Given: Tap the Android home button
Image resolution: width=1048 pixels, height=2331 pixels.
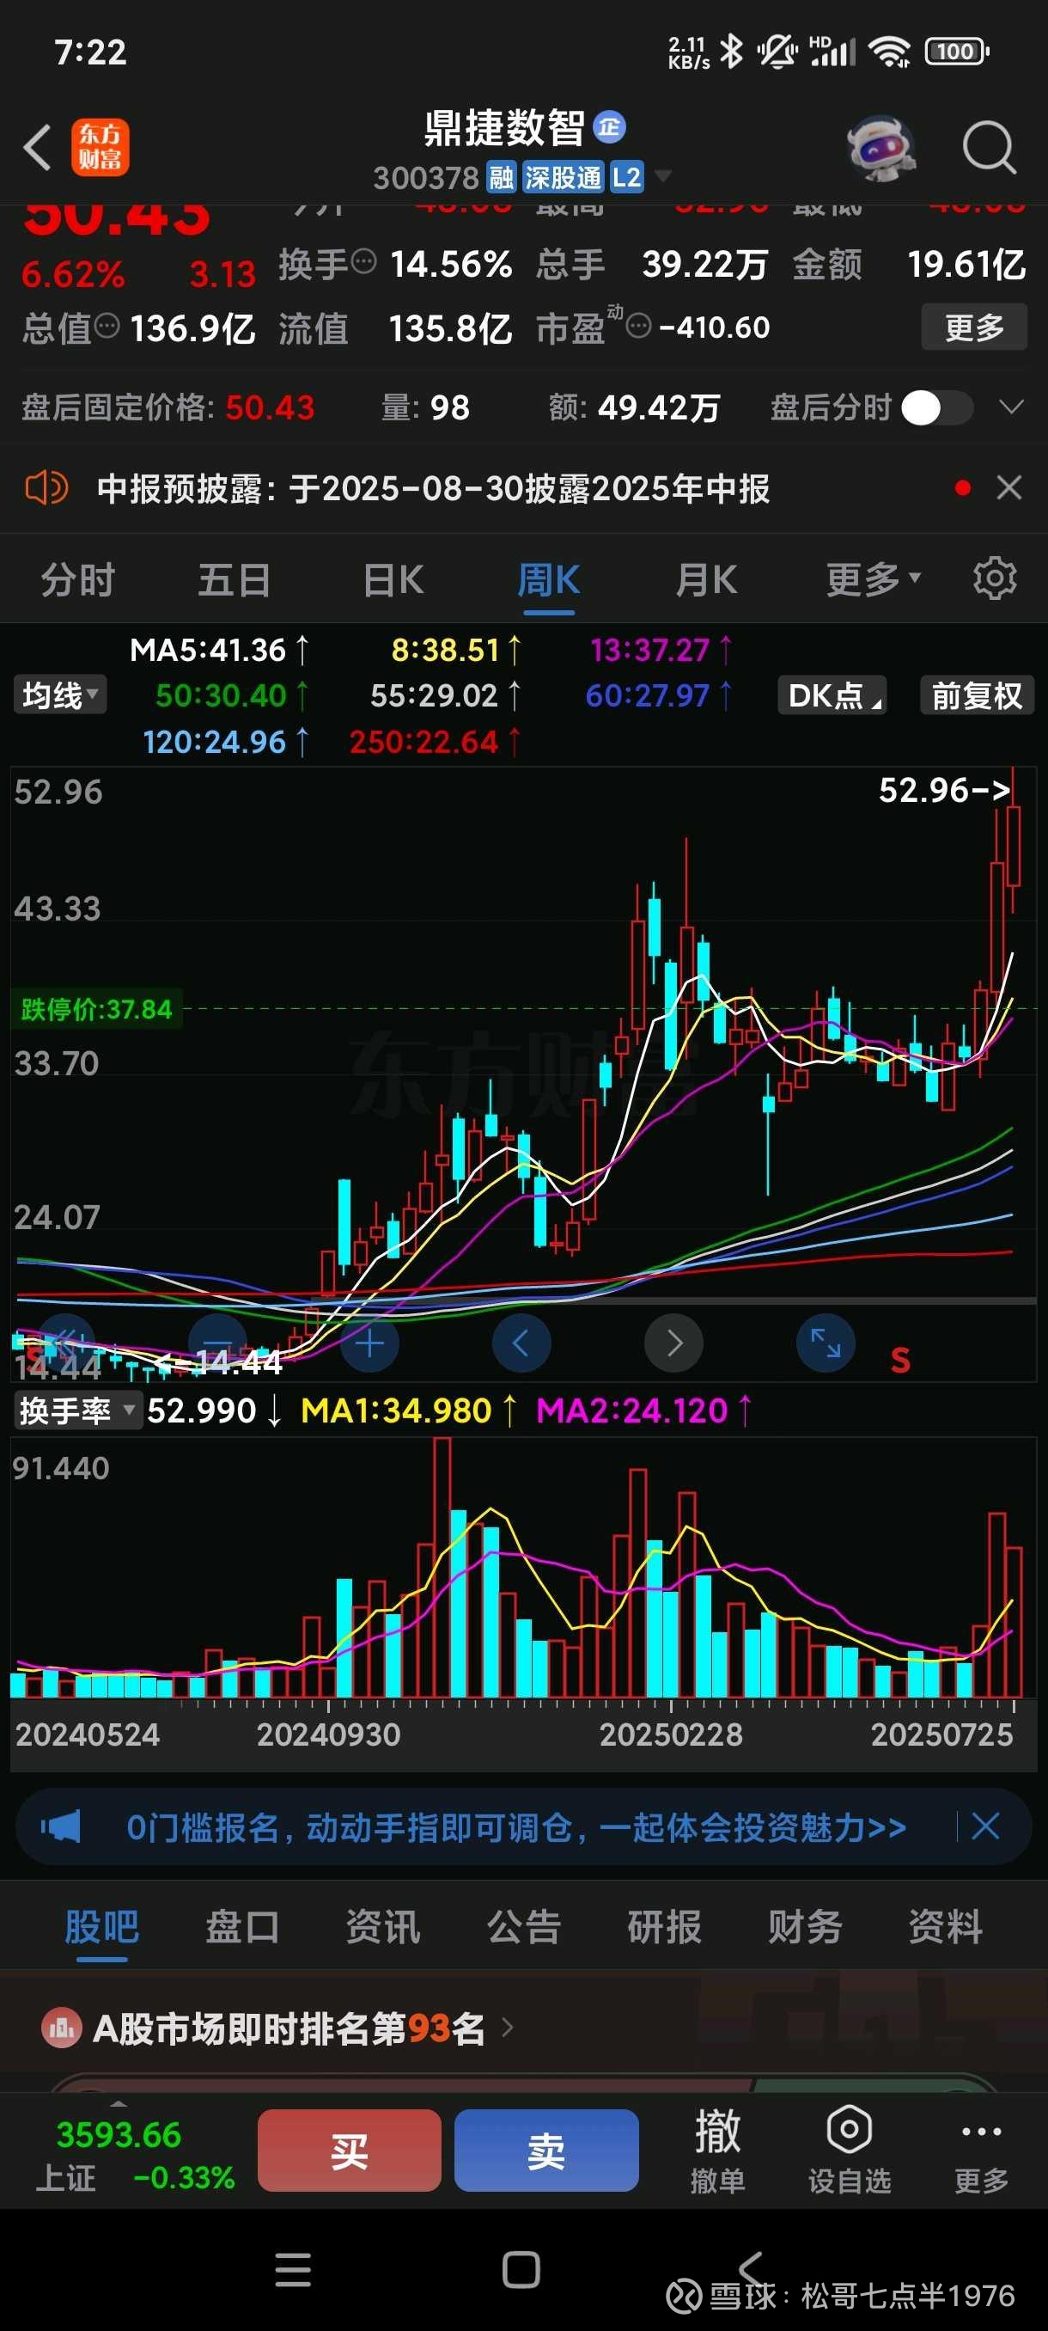Looking at the screenshot, I should [x=521, y=2269].
